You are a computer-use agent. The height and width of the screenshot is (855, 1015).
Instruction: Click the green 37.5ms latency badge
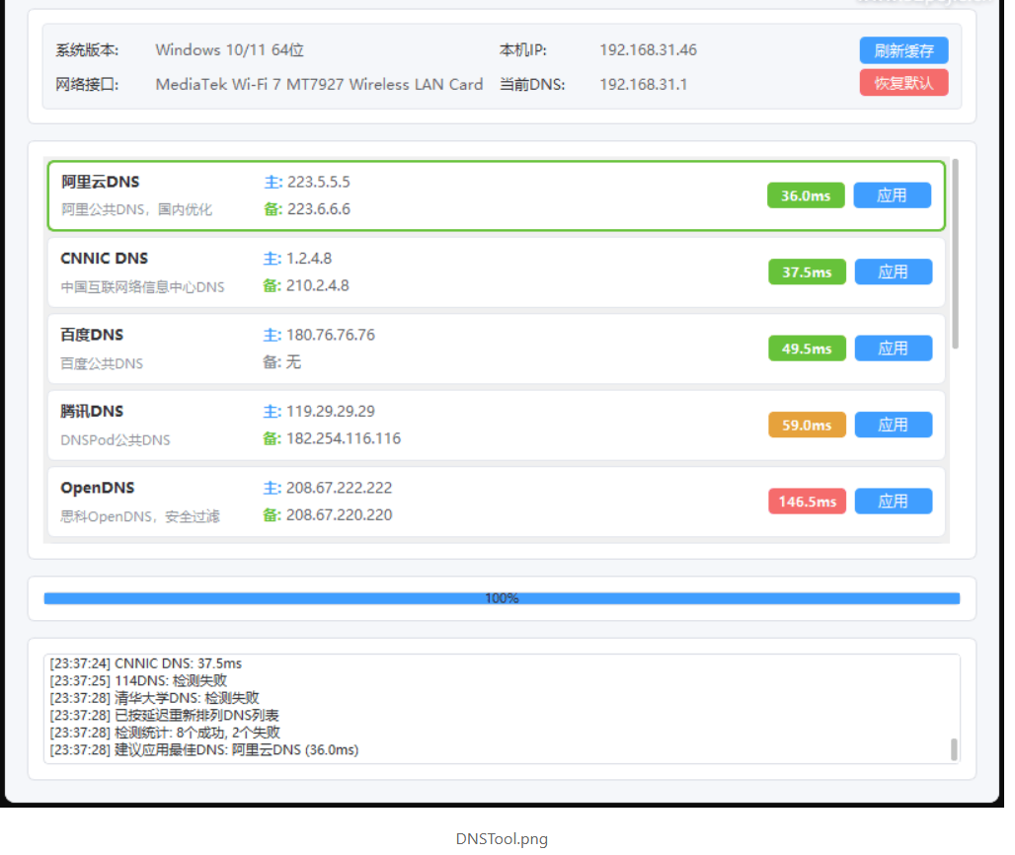click(x=808, y=272)
